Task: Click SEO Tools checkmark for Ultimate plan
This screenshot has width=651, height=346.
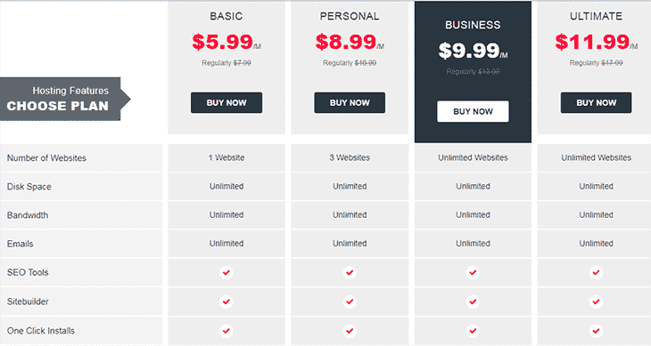Action: coord(597,273)
